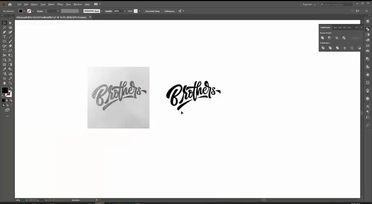Open the Effect menu
The image size is (372, 204).
coord(60,4)
